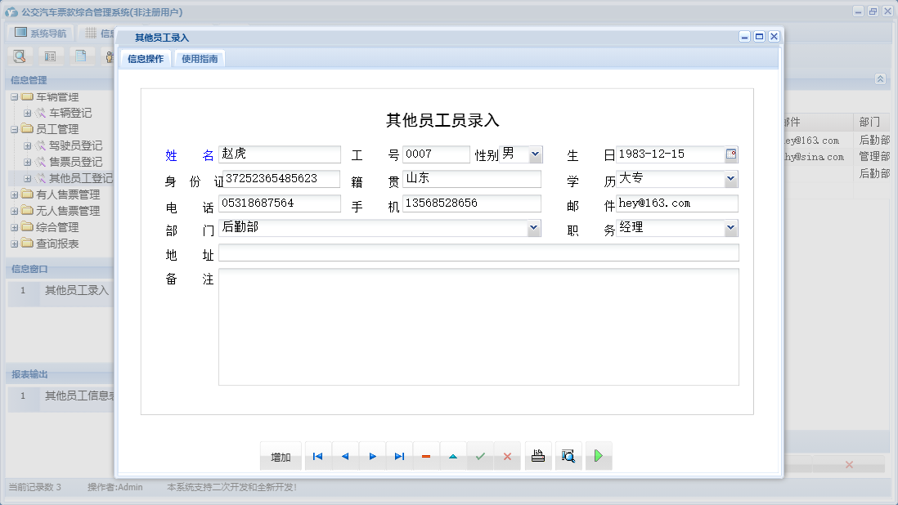Viewport: 898px width, 505px height.
Task: Jump to the last record
Action: [400, 456]
